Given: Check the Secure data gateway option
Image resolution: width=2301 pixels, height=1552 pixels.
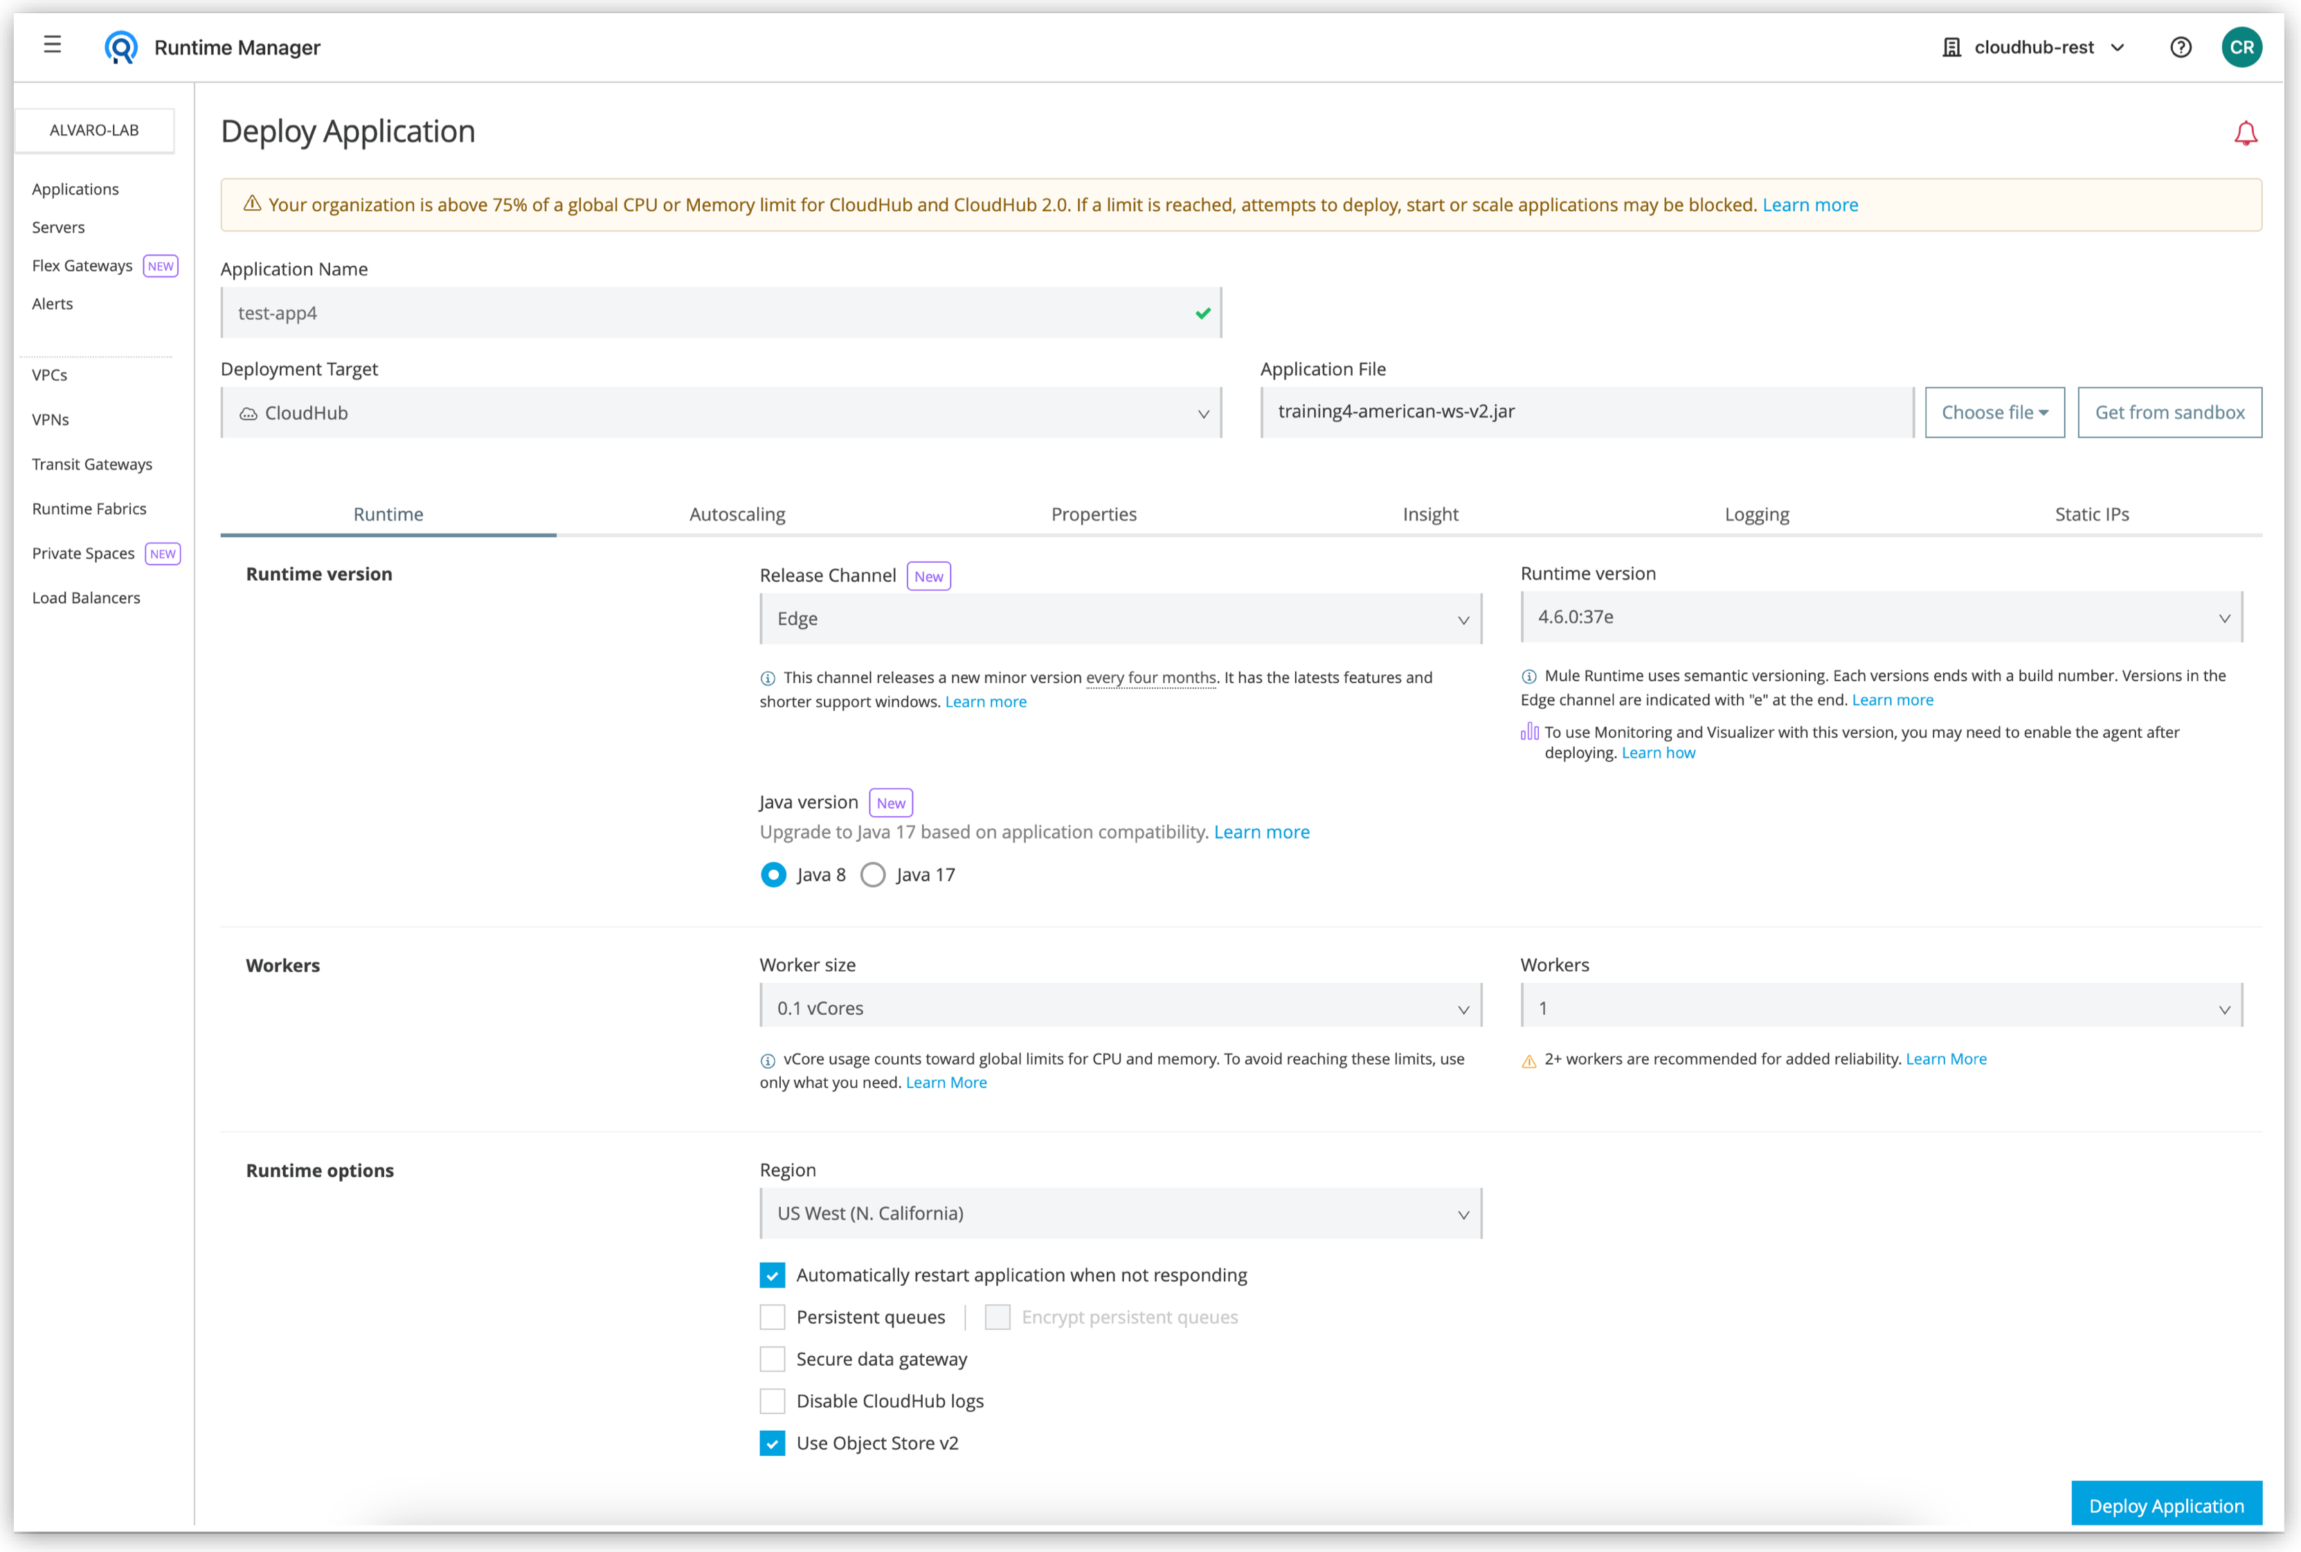Looking at the screenshot, I should (772, 1359).
